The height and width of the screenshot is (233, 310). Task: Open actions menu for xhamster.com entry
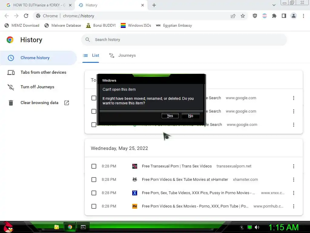point(294,180)
